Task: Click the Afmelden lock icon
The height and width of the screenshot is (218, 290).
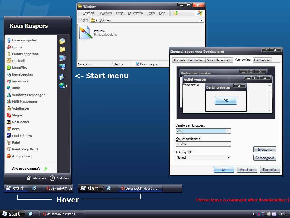Action: click(x=29, y=178)
